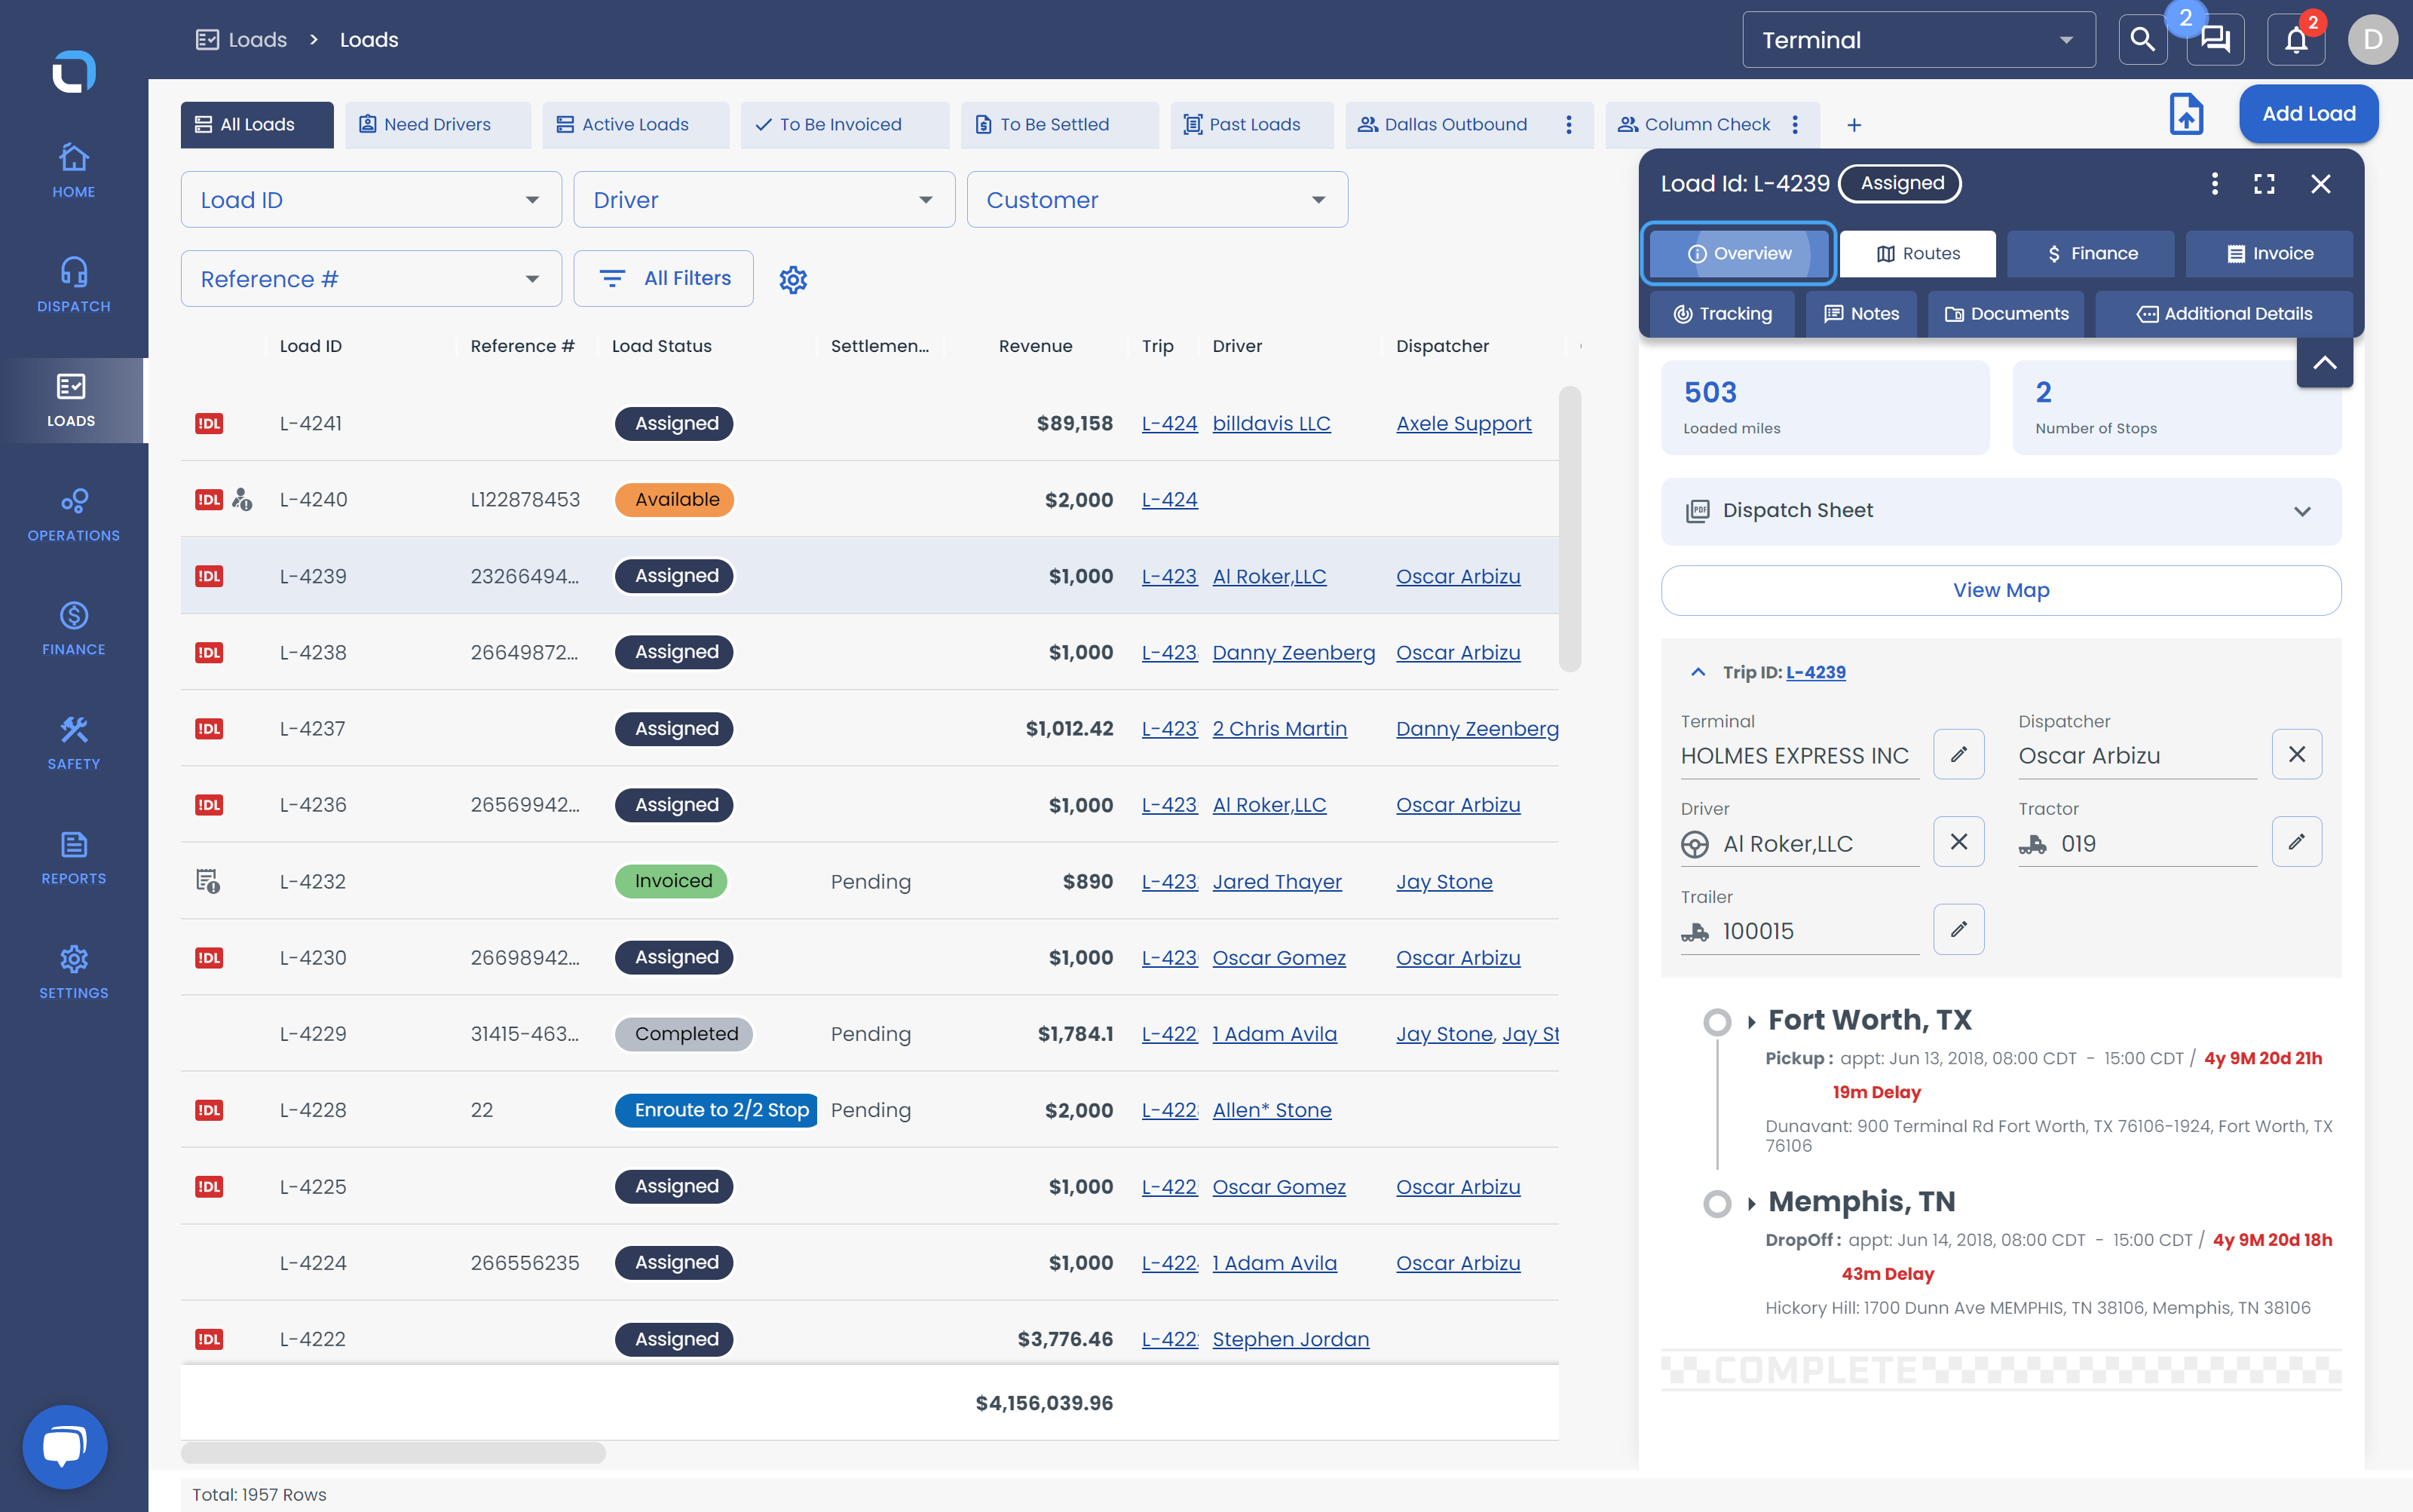Image resolution: width=2413 pixels, height=1512 pixels.
Task: Open the Home sidebar icon
Action: pos(73,171)
